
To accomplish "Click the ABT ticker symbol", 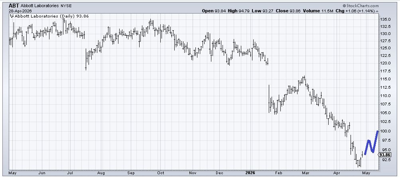I will (14, 6).
